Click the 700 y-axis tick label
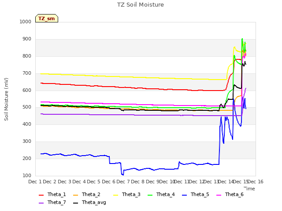This screenshot has width=282, height=211. point(27,73)
